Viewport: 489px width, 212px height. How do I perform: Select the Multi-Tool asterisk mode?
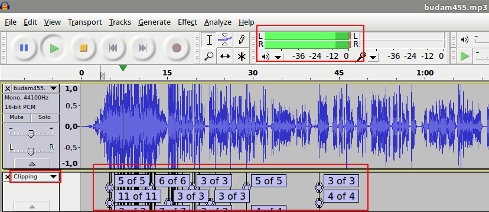241,57
